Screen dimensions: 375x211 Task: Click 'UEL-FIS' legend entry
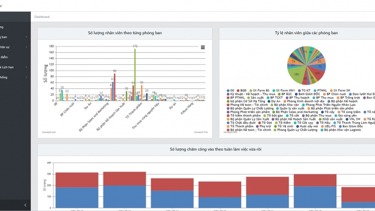(329, 126)
